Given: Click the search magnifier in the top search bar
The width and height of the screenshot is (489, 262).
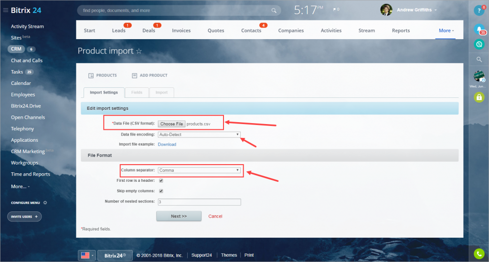Looking at the screenshot, I should click(x=274, y=10).
